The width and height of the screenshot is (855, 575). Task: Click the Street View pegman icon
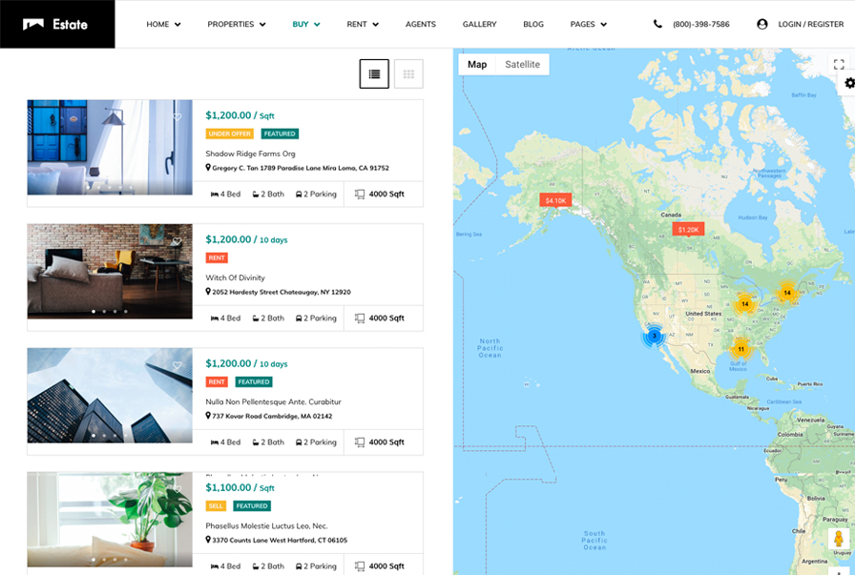click(839, 540)
